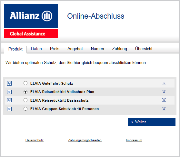Open the Übersicht tab
Viewport: 180px width, 157px height.
[144, 49]
